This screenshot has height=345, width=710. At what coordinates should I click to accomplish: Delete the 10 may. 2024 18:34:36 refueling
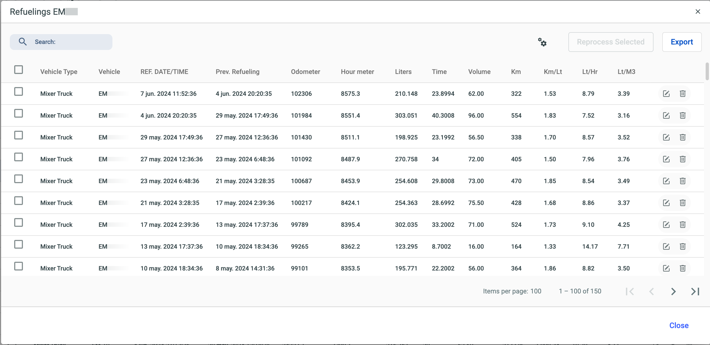tap(682, 268)
